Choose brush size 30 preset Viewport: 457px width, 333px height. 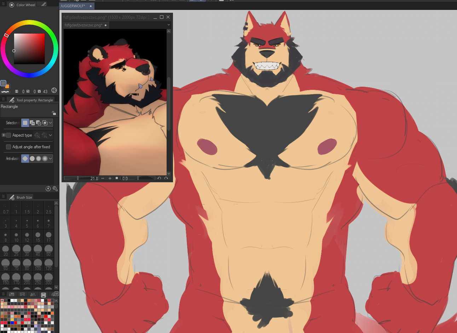[27, 250]
